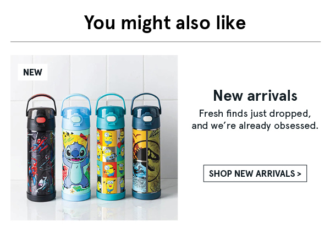Viewport: 330px width, 228px height.
Task: Click the white tile background of product photo
Action: click(x=127, y=72)
